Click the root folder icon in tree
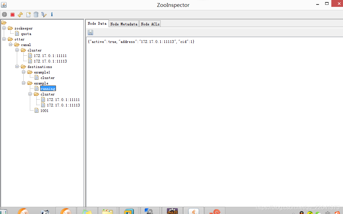Image resolution: width=343 pixels, height=214 pixels. pyautogui.click(x=4, y=23)
